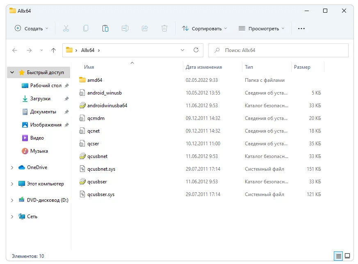
Task: Click the Copy icon in toolbar
Action: pos(86,28)
